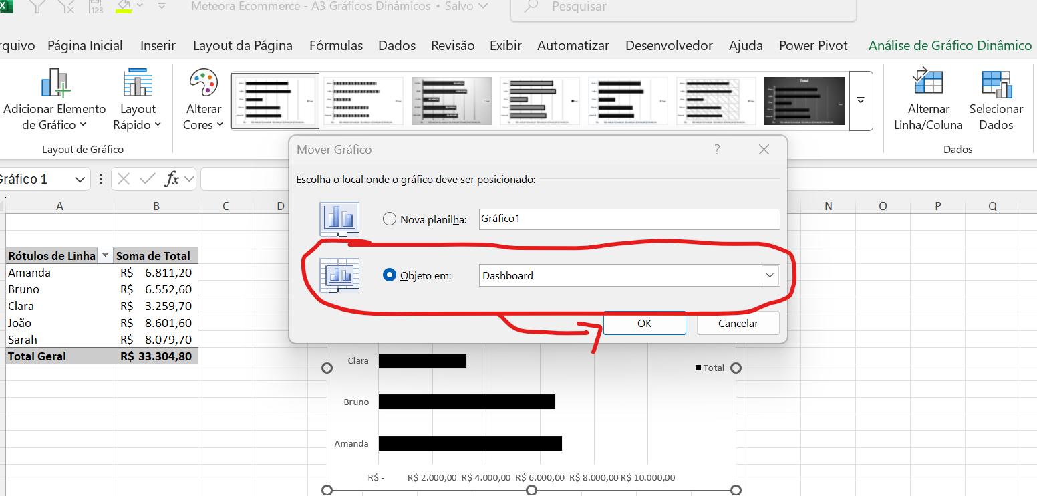
Task: Open the Análise de Gráfico Dinâmico tab
Action: tap(950, 45)
